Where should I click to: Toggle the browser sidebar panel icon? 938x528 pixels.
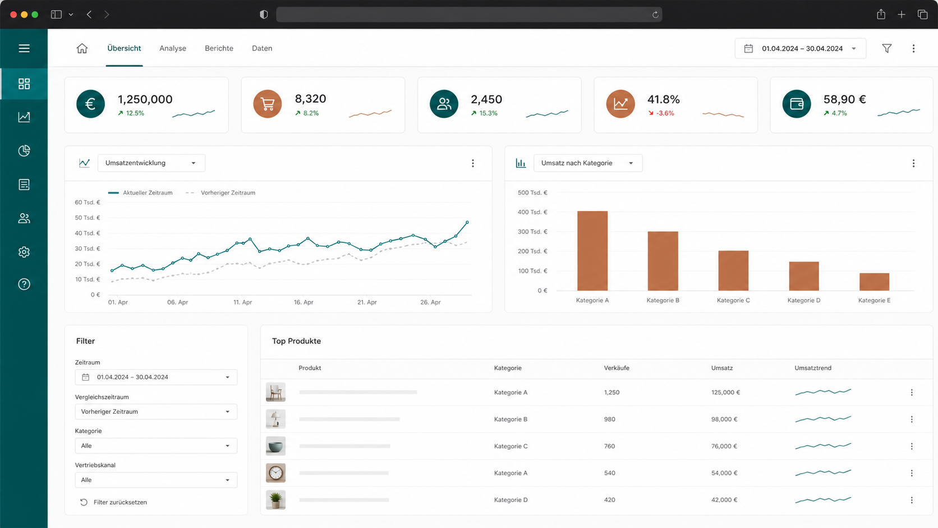click(x=56, y=15)
